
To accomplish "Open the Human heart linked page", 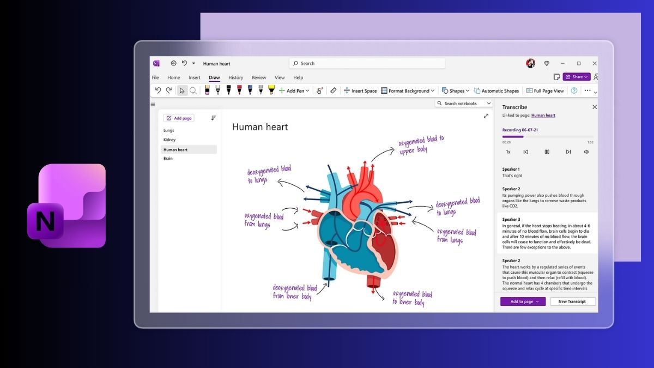I will point(543,115).
